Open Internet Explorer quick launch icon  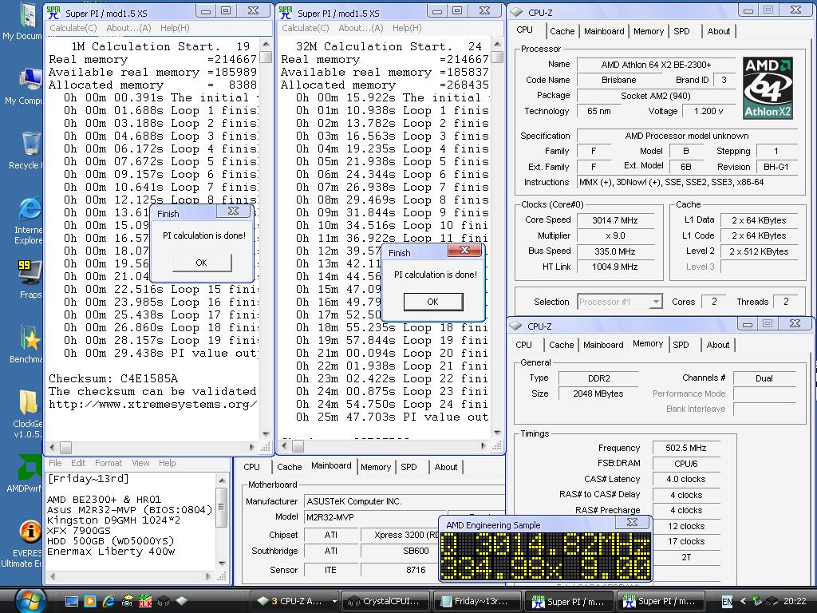tap(109, 602)
